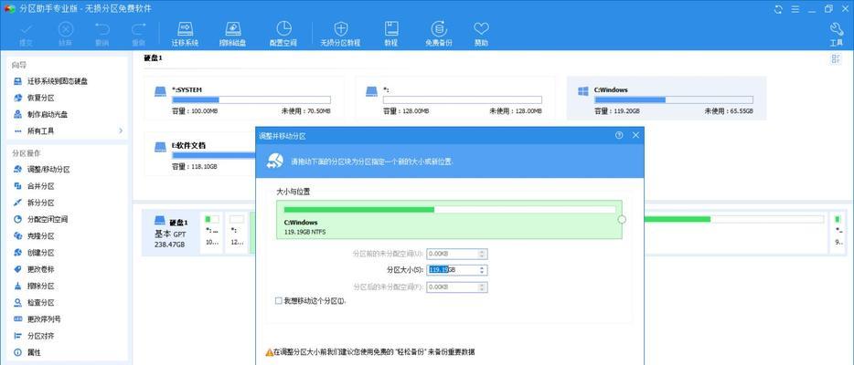
Task: Open the 配置空间 pie chart tool
Action: 283,34
